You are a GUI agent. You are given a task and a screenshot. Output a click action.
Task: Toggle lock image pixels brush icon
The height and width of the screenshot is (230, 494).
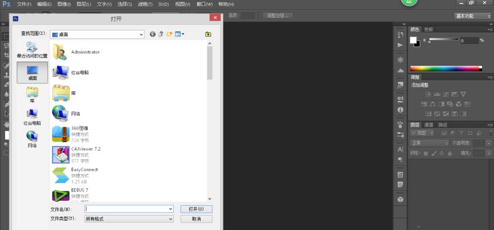[x=434, y=153]
